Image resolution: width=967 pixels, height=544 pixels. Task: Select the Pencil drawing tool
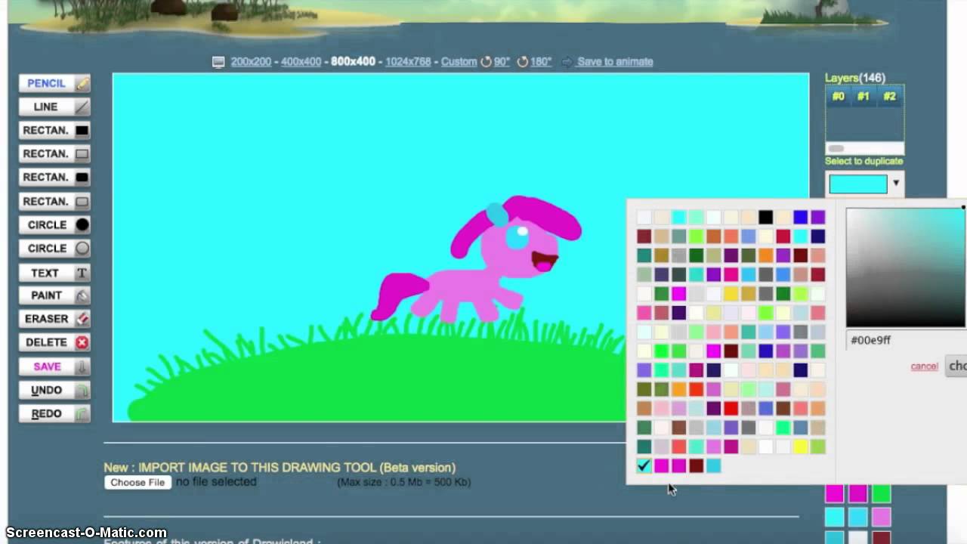click(x=54, y=83)
